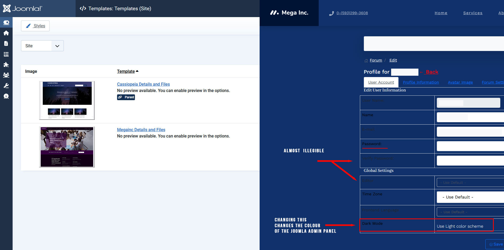This screenshot has height=250, width=504.
Task: Toggle the Joomla sidebar menu
Action: coord(6,23)
